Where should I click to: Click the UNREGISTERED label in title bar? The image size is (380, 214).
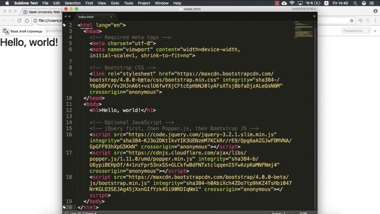[303, 9]
